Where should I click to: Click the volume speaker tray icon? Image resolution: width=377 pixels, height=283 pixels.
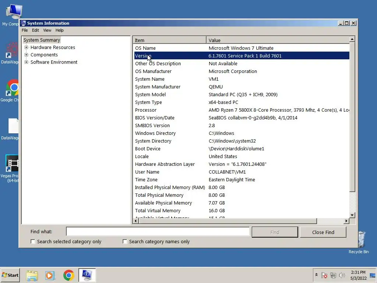click(x=342, y=275)
